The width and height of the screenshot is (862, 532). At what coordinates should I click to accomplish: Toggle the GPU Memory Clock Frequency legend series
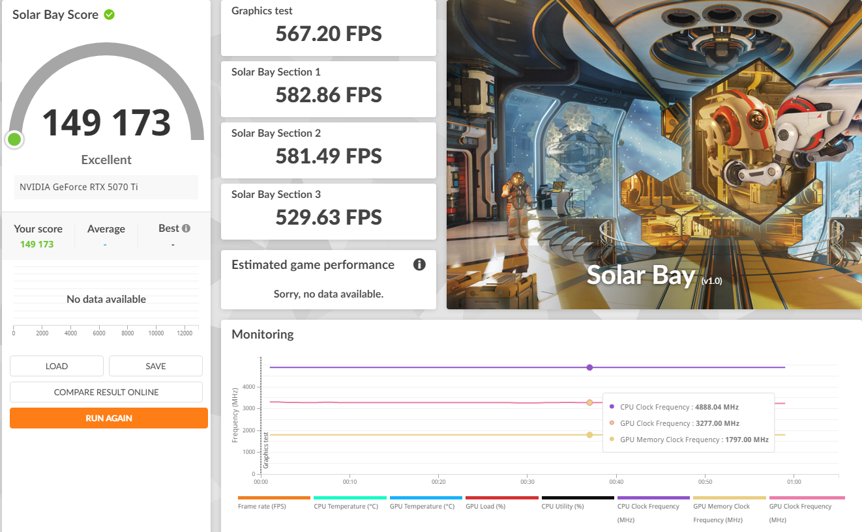(x=729, y=510)
